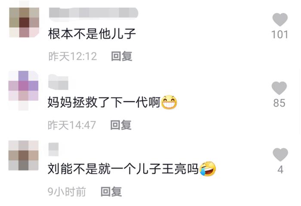Open the grinning emoji after "下一代啊"
This screenshot has height=206, width=301.
tap(169, 102)
